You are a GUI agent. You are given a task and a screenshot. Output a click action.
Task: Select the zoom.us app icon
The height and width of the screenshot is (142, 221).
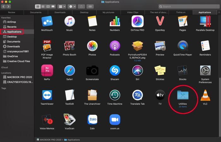[x=115, y=120]
